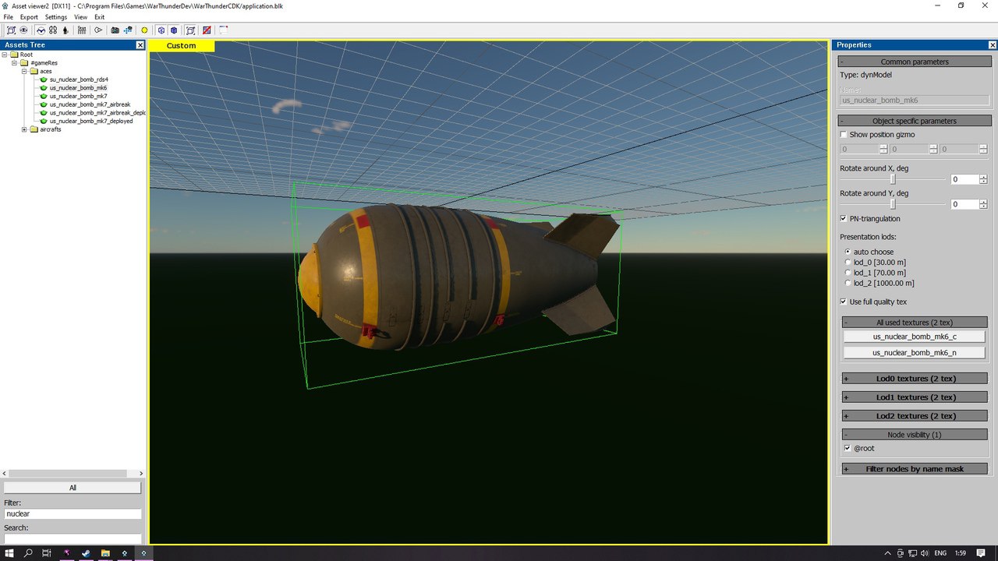Open the Settings menu
Screen dimensions: 998x561
click(x=56, y=17)
